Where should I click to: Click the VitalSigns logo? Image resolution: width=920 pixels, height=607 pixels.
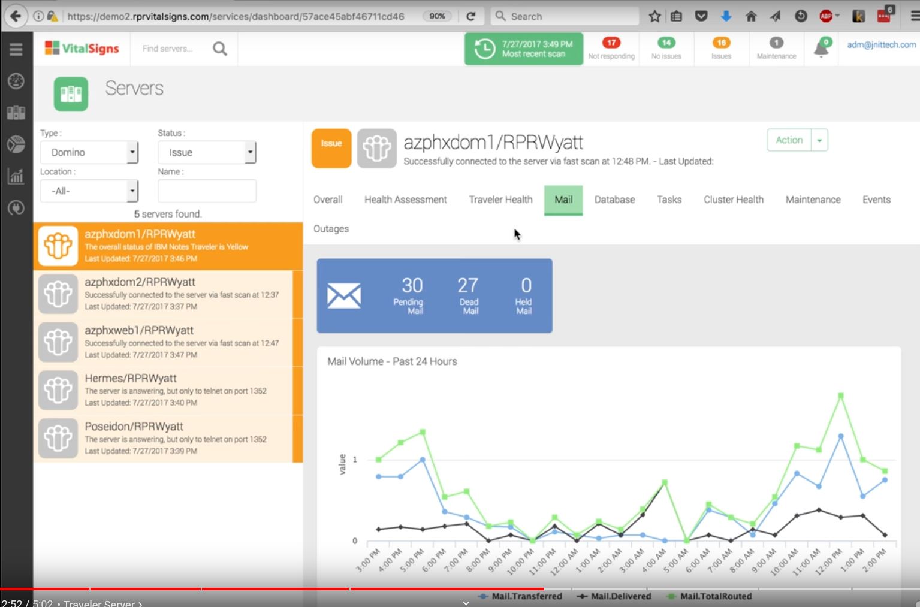coord(82,48)
